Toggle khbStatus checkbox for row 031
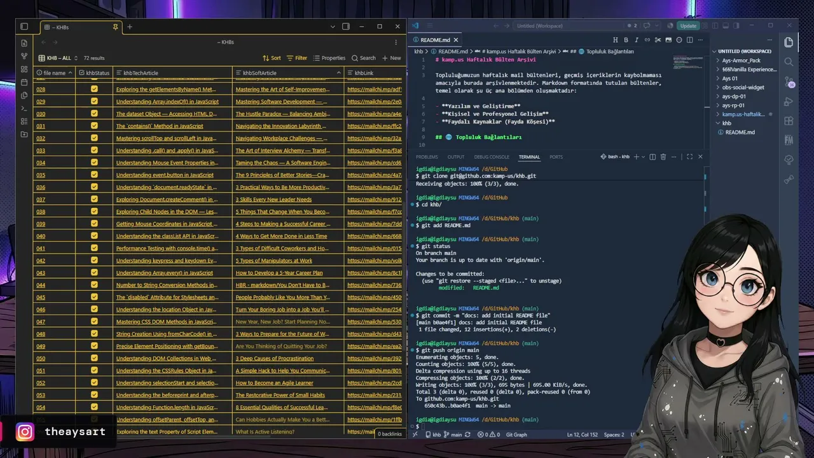 pos(94,126)
